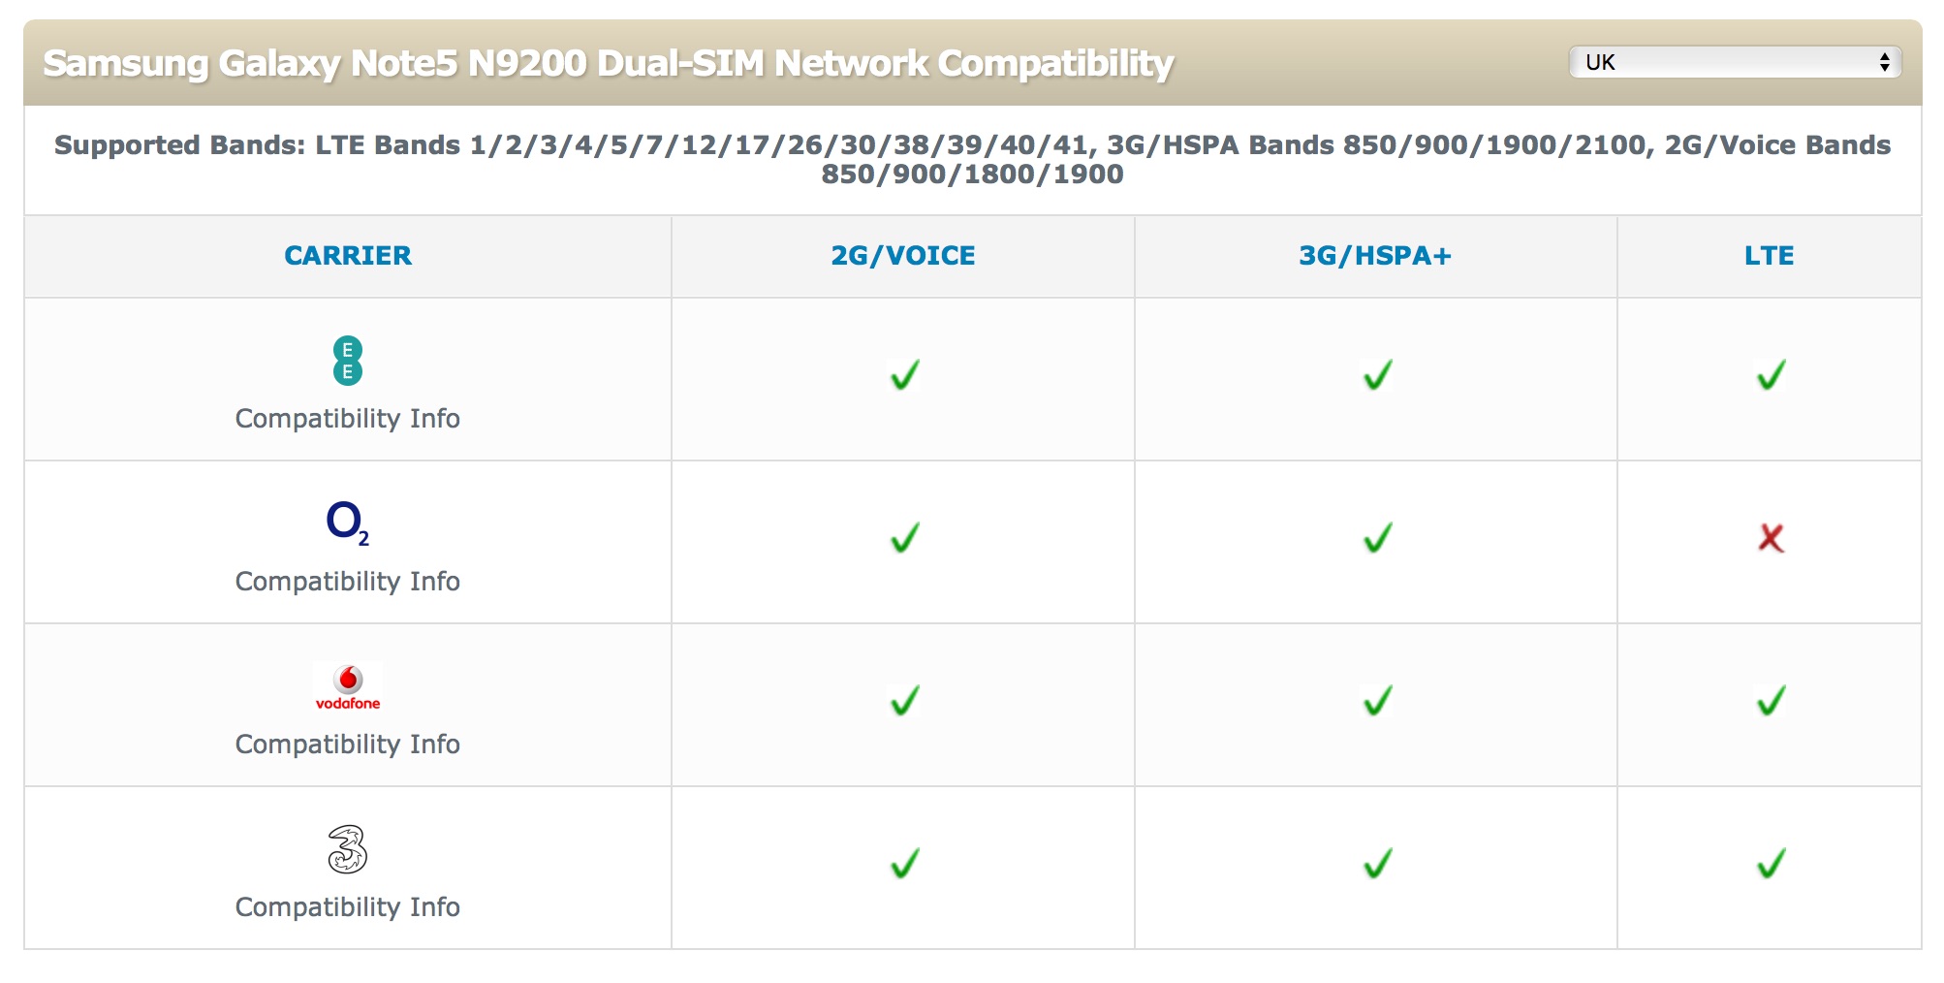Screen dimensions: 1944x983
Task: Click Three's LTE green checkmark
Action: (1771, 864)
